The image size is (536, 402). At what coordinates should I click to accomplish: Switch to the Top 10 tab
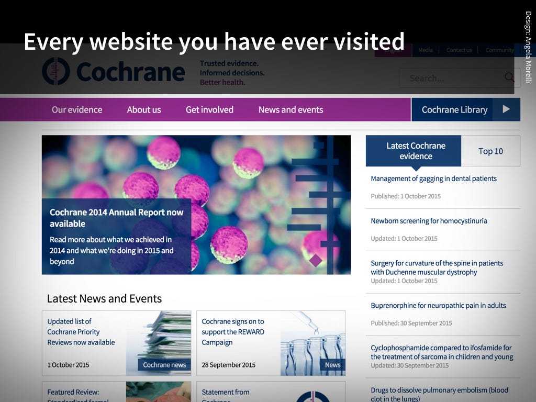click(x=490, y=151)
